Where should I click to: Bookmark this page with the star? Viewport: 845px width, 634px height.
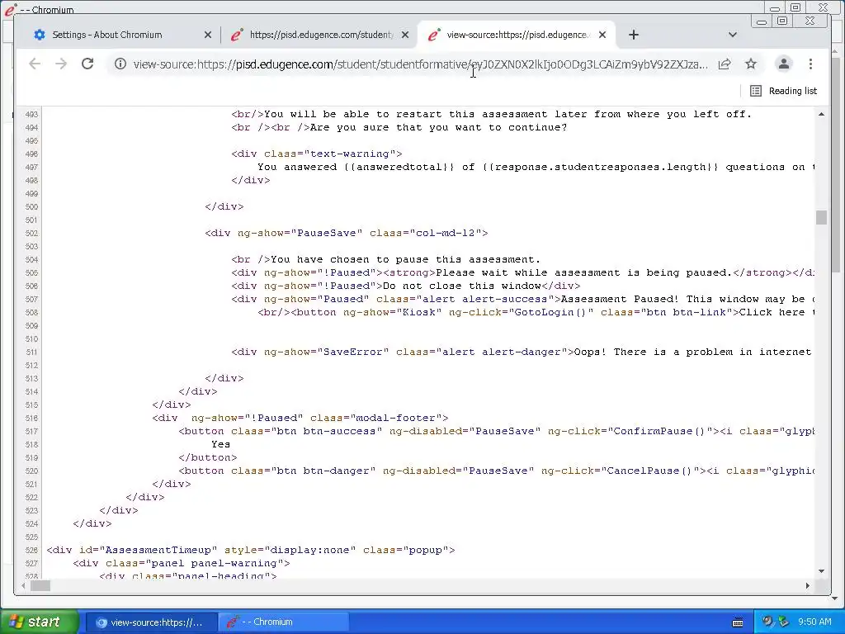coord(751,64)
